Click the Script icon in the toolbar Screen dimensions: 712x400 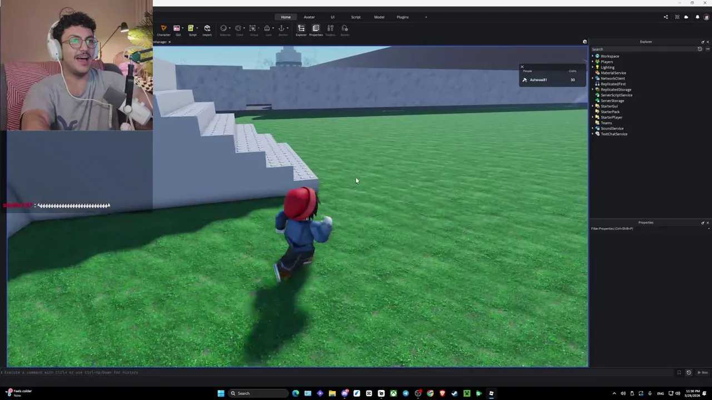pyautogui.click(x=190, y=28)
